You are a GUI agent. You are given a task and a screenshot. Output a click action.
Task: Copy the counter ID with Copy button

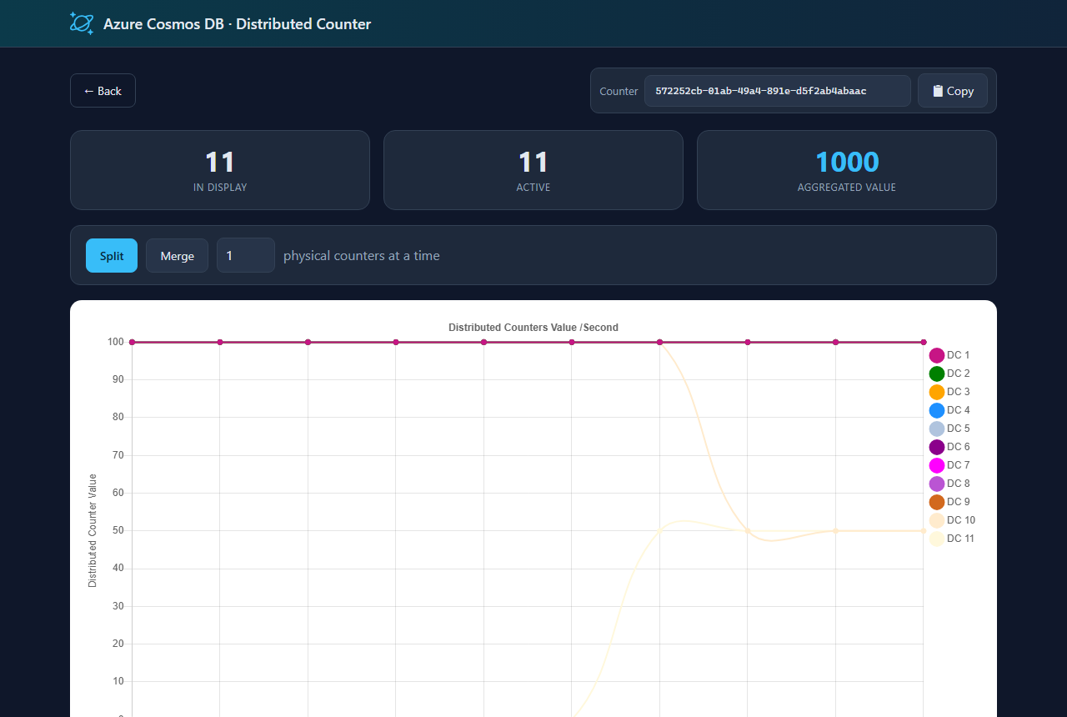[x=953, y=91]
